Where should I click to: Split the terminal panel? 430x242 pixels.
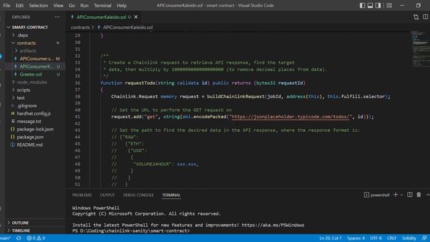(x=410, y=195)
